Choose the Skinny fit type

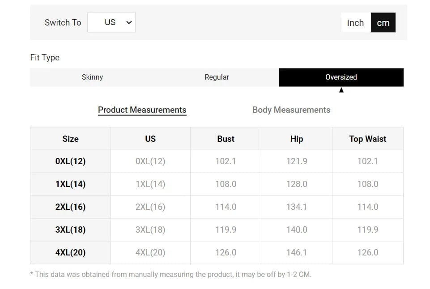tap(92, 77)
